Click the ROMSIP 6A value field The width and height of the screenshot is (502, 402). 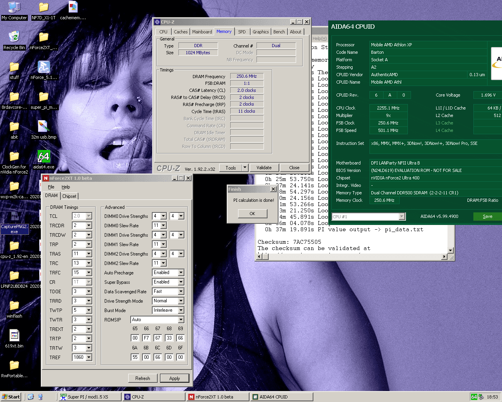[x=135, y=357]
